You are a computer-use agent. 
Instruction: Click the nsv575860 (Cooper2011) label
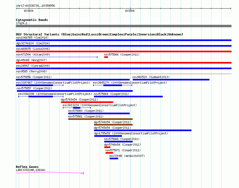coord(86,111)
